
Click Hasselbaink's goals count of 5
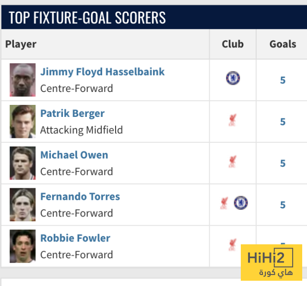coord(283,80)
